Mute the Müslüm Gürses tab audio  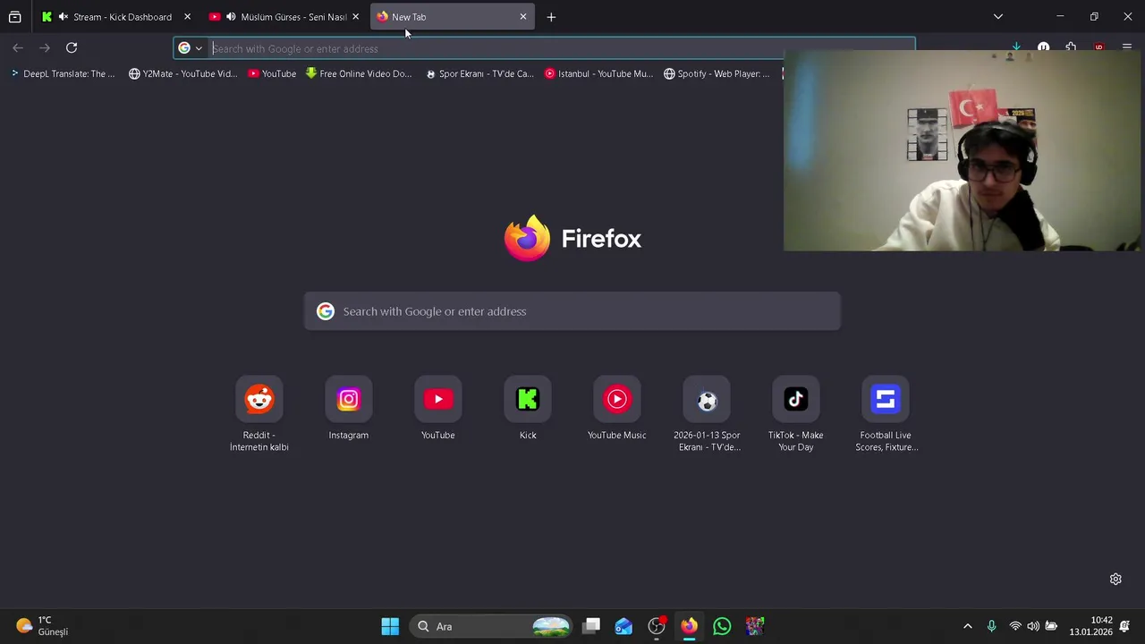click(x=232, y=17)
